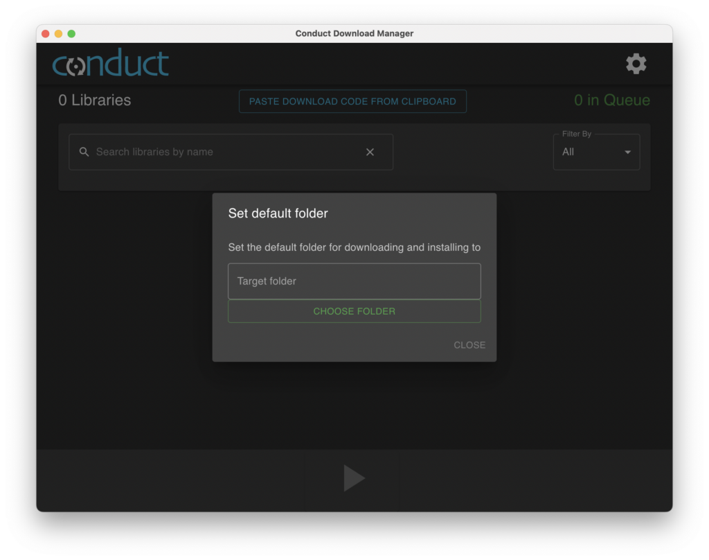Select the 'All' value in the Filter By box
Viewport: 709px width, 560px height.
568,152
